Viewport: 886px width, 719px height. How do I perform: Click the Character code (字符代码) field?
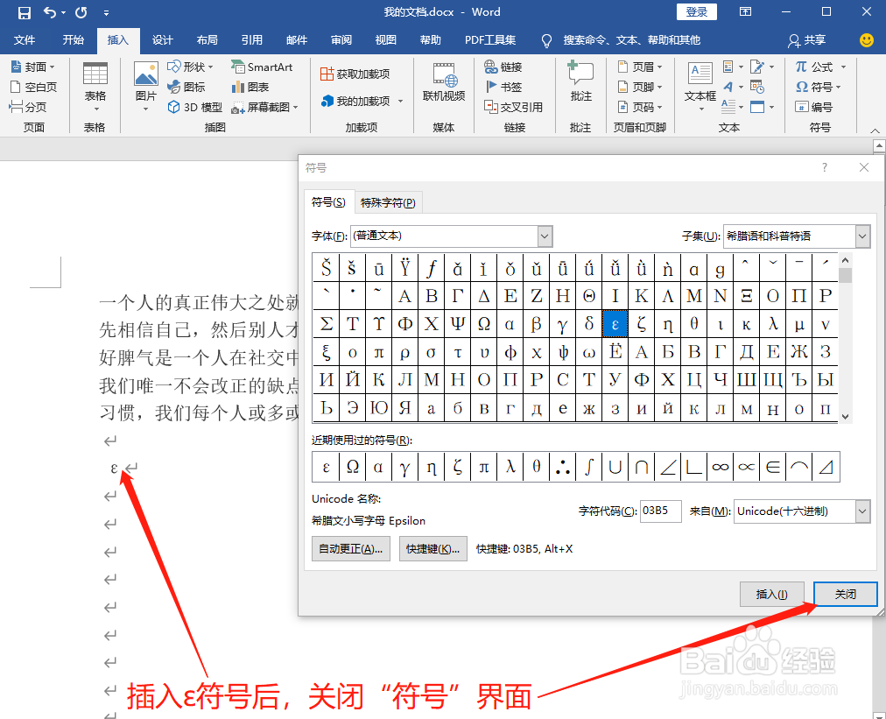pos(660,511)
